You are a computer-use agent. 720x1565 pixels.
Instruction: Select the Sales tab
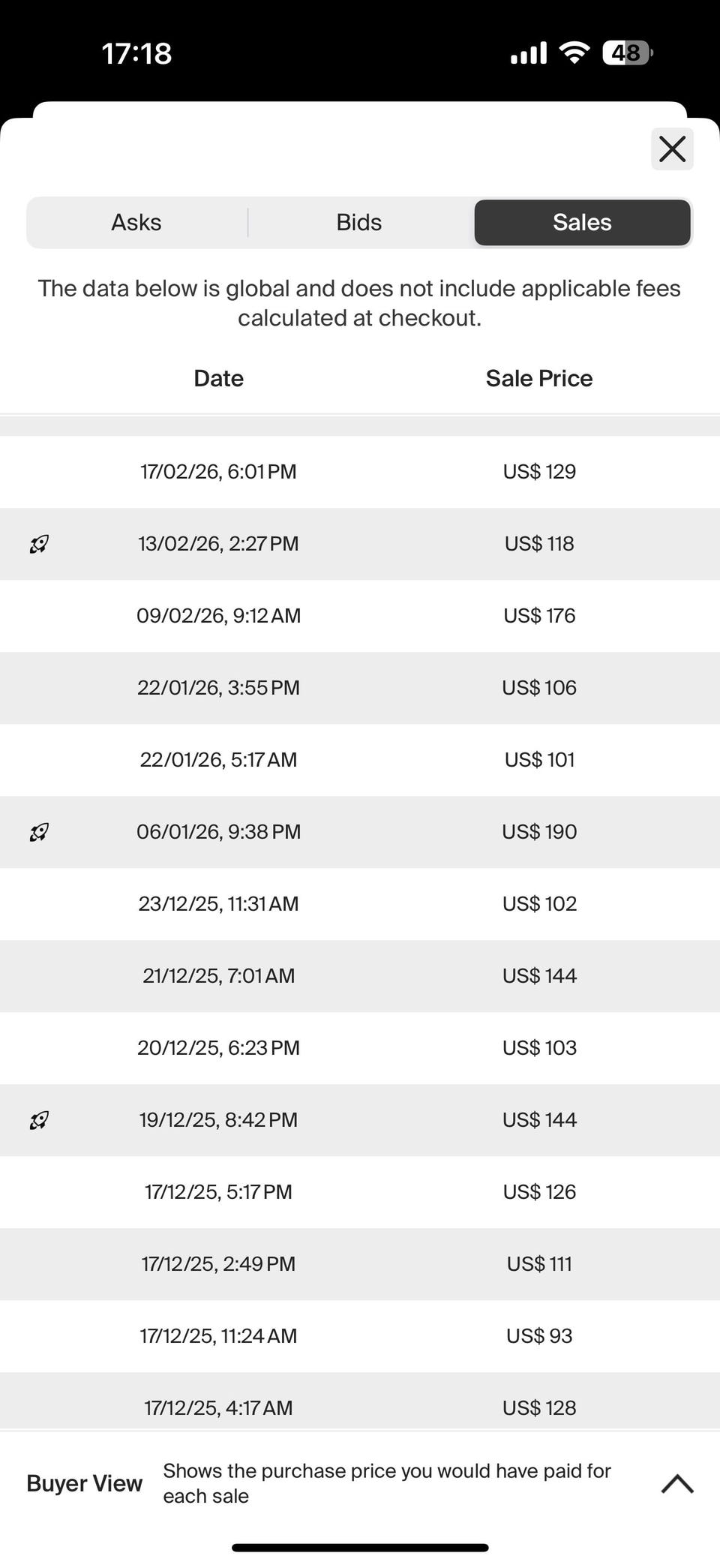tap(582, 223)
